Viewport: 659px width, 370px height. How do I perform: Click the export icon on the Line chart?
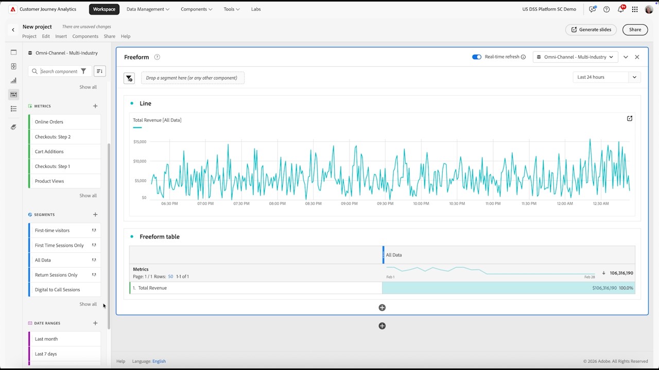[x=630, y=119]
